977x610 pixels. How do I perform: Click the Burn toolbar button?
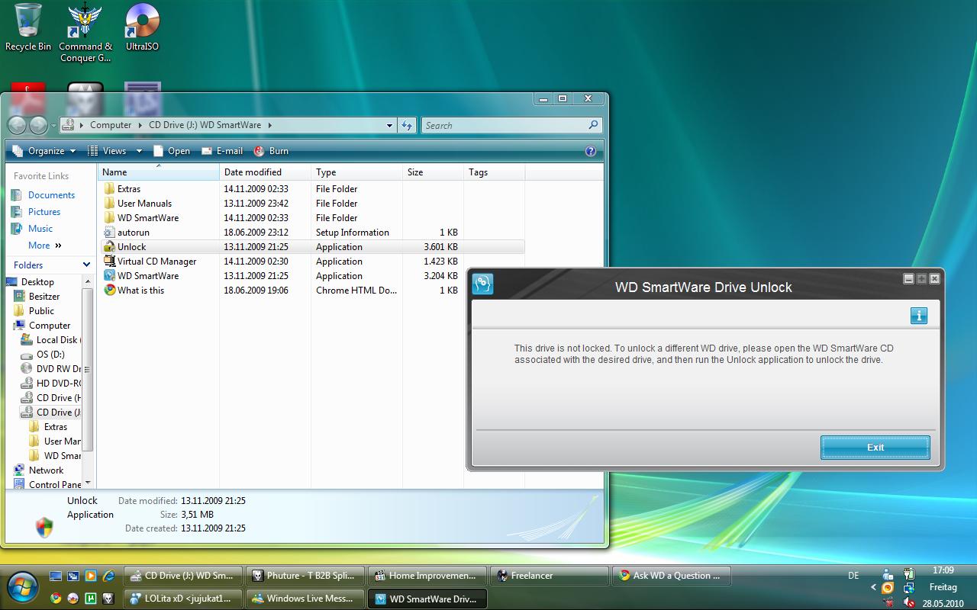click(271, 151)
